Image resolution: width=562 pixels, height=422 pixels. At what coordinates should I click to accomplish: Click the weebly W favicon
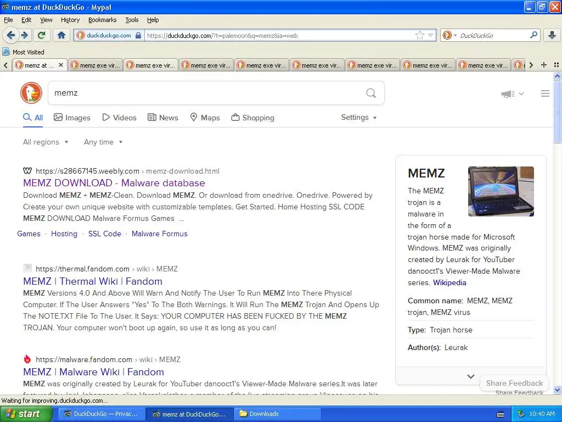point(27,171)
